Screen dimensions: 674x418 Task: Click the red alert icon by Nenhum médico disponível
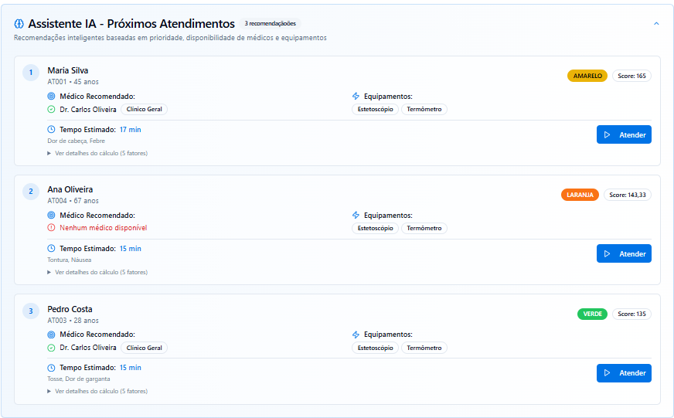[x=52, y=228]
